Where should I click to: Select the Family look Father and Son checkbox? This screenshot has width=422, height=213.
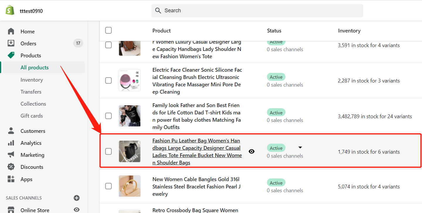(108, 116)
